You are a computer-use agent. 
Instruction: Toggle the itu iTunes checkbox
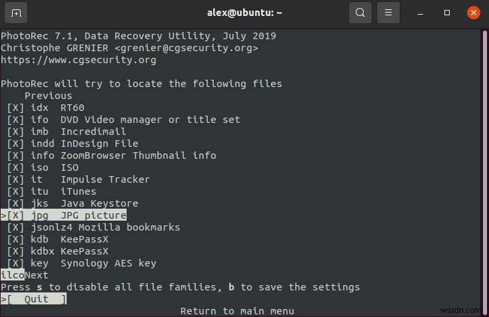click(15, 191)
